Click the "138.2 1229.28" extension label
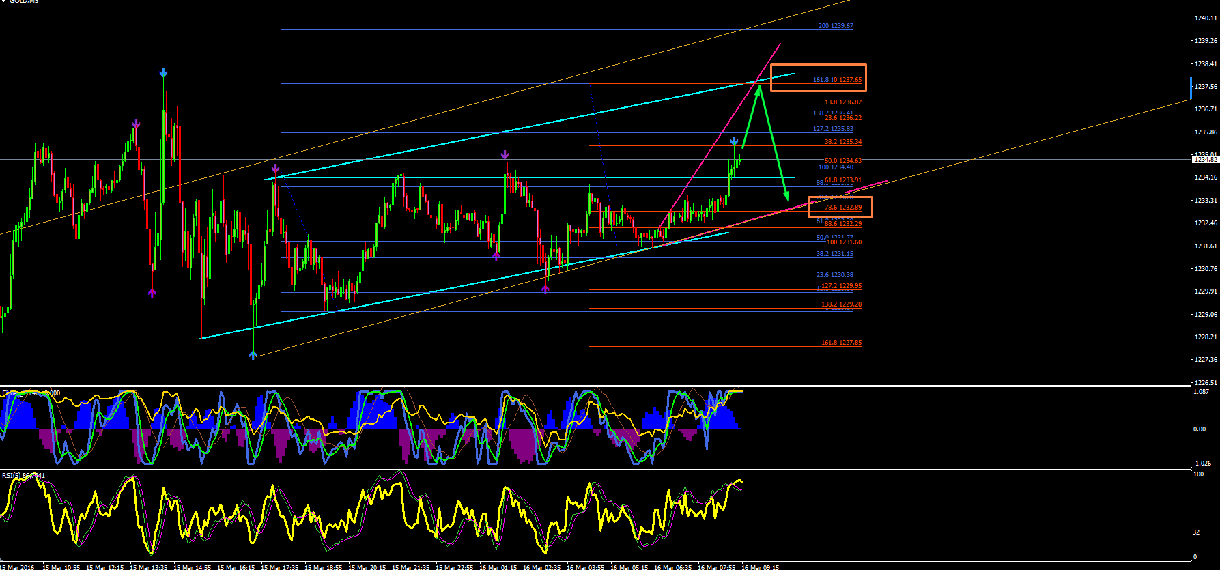The height and width of the screenshot is (570, 1220). point(841,304)
